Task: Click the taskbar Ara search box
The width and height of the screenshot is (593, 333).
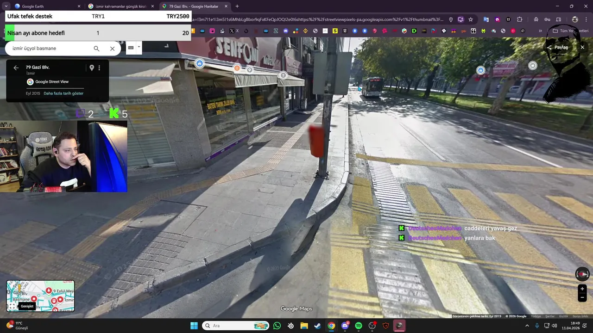Action: point(236,326)
